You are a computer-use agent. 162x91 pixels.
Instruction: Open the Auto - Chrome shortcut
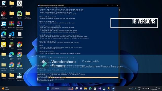pyautogui.click(x=20, y=46)
